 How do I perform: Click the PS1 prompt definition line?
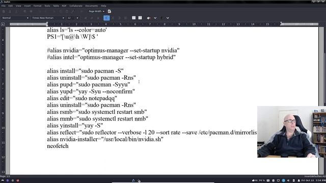click(x=72, y=37)
